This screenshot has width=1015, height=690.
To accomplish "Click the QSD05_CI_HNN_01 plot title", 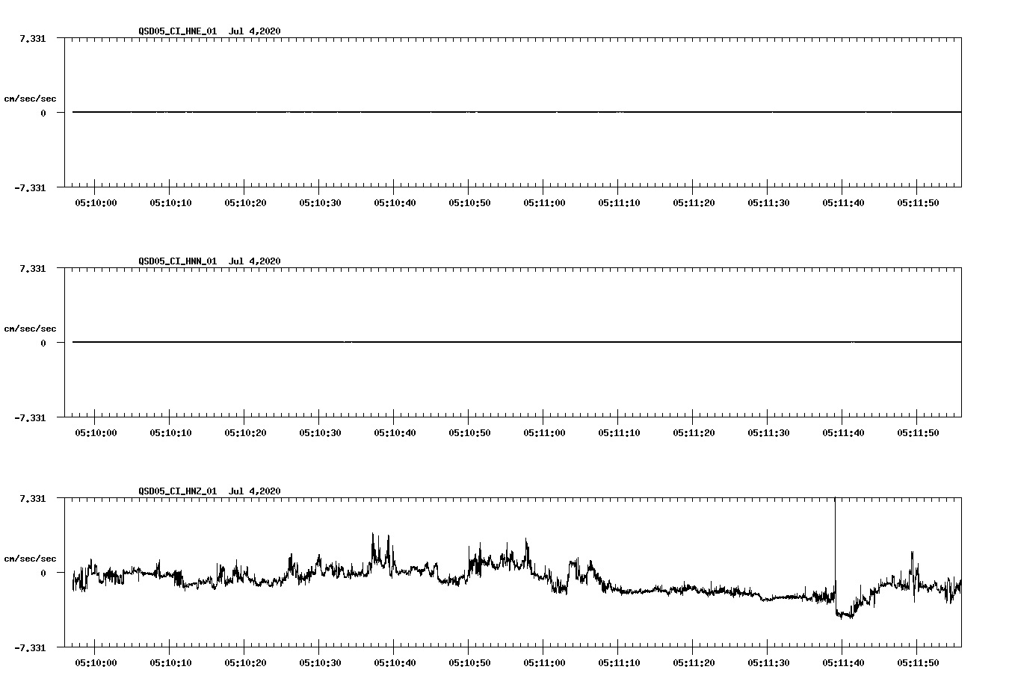I will (177, 261).
